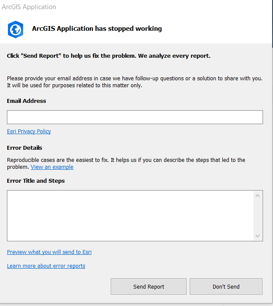Image resolution: width=273 pixels, height=306 pixels.
Task: Click the scroll down arrow in steps box
Action: pos(257,236)
